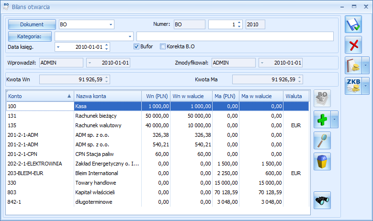Select the Bleim International row
The width and height of the screenshot is (373, 221).
158,173
